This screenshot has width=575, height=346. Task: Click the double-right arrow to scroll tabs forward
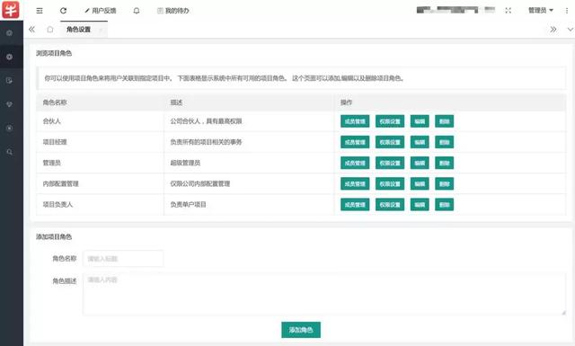click(553, 30)
